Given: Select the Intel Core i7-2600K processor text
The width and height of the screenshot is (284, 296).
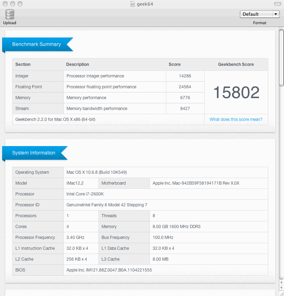Looking at the screenshot, I should (85, 194).
